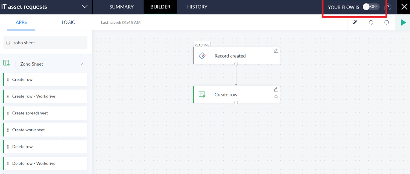The height and width of the screenshot is (174, 410).
Task: Click connector circle below Create row node
Action: (x=236, y=103)
